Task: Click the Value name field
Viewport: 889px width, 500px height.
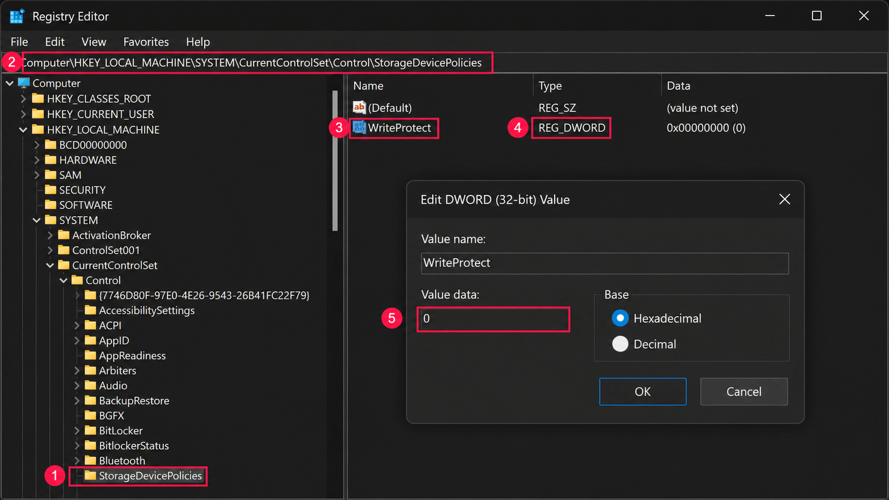Action: 605,263
